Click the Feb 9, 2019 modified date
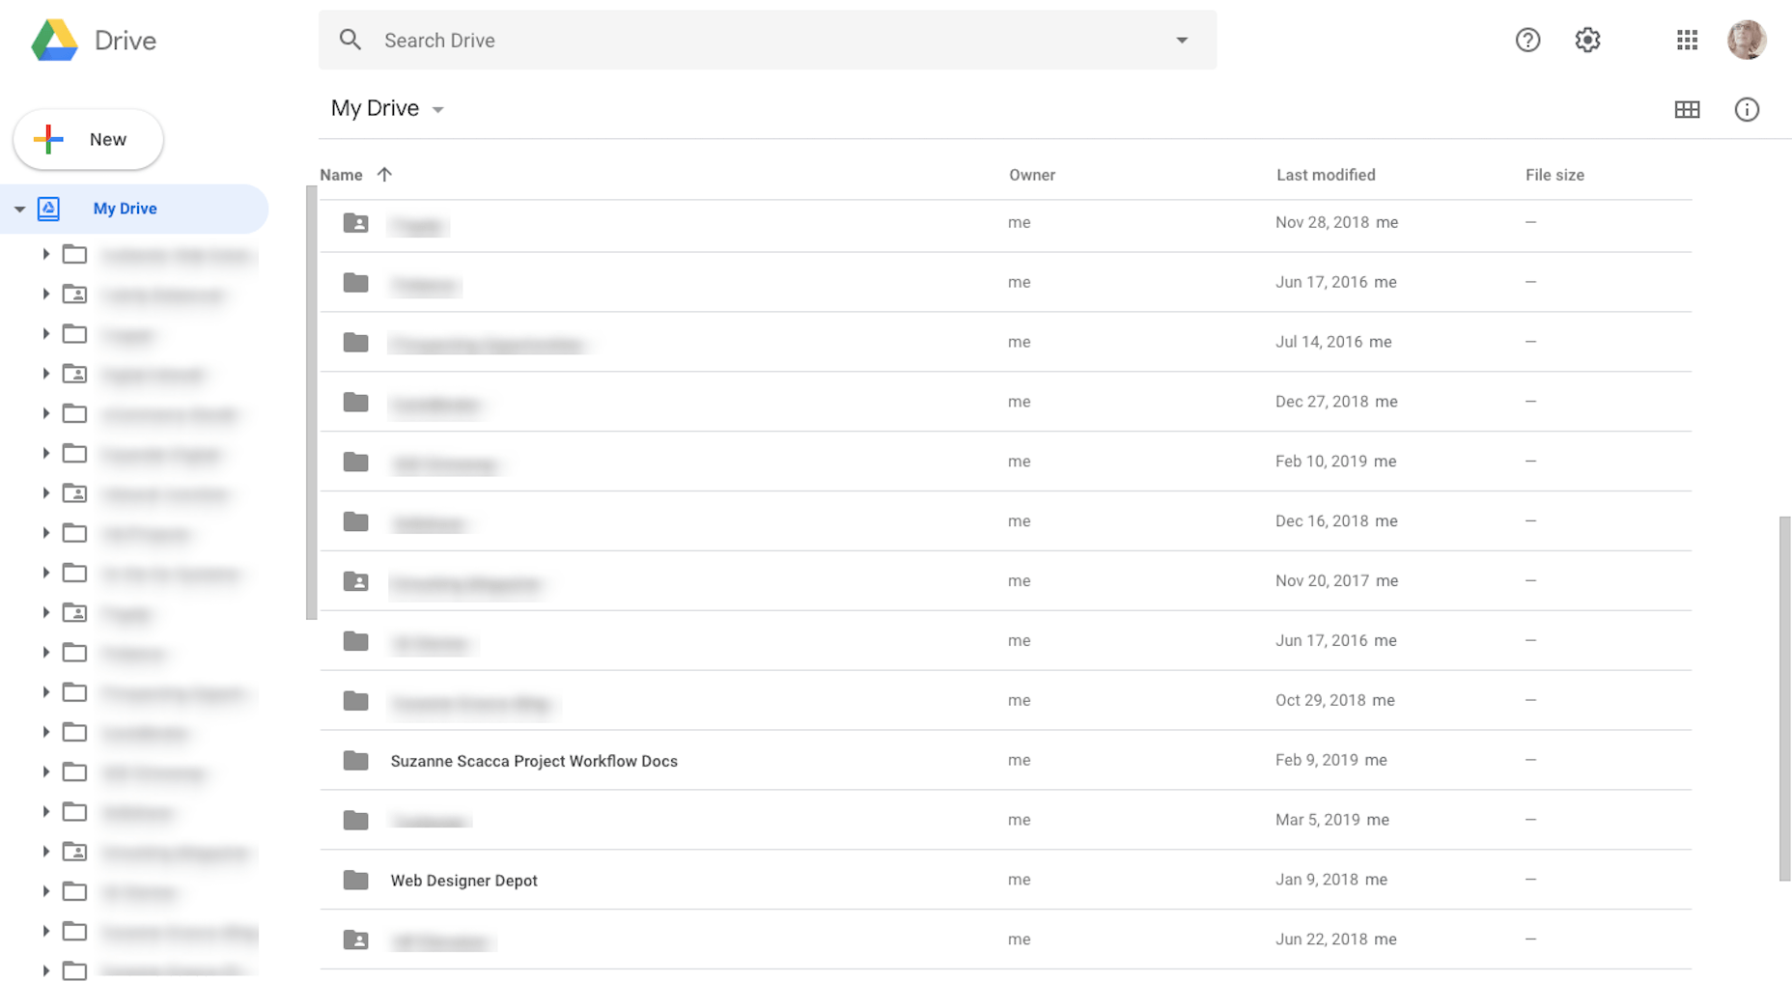Image resolution: width=1792 pixels, height=982 pixels. coord(1317,760)
